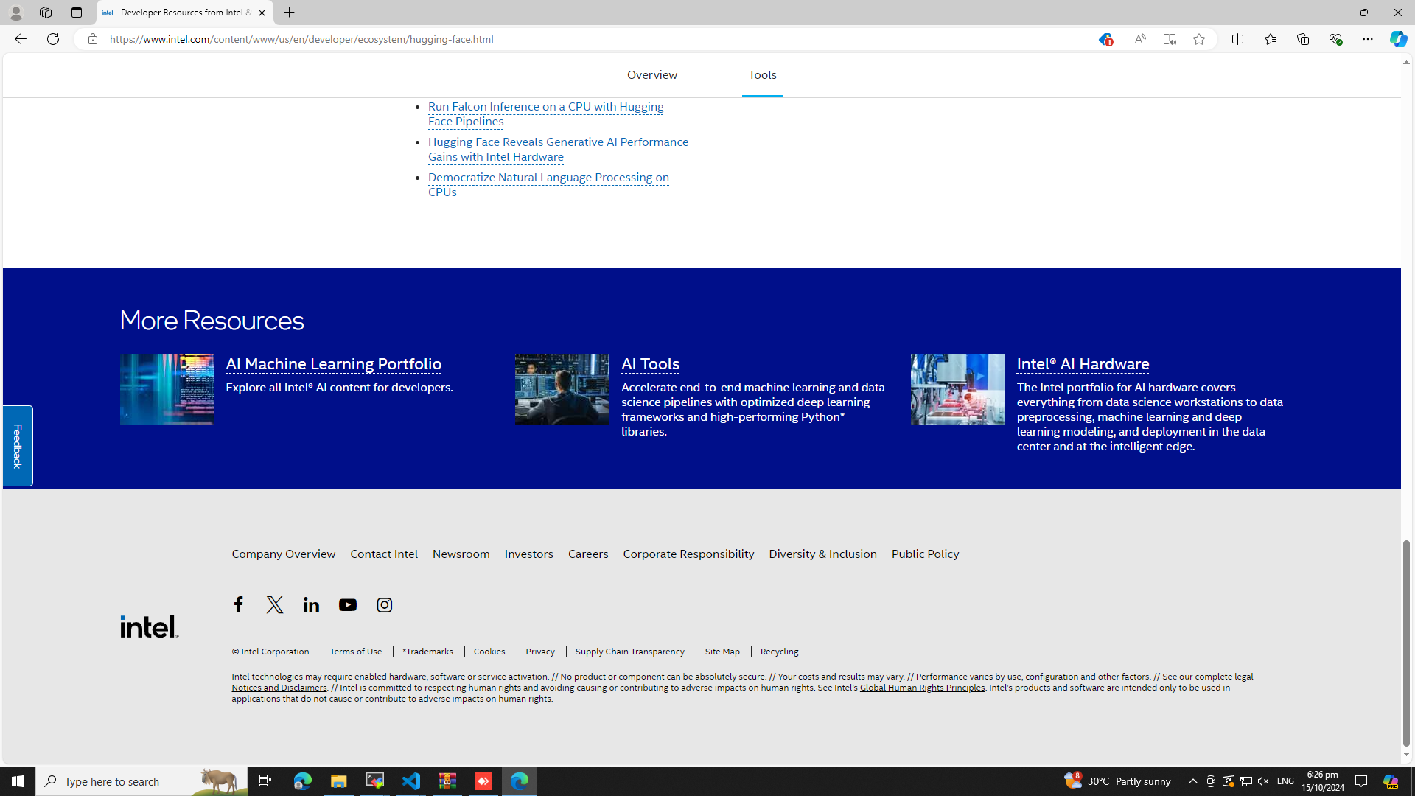This screenshot has width=1415, height=796.
Task: Open Democratize Natural Language Processing link
Action: (548, 185)
